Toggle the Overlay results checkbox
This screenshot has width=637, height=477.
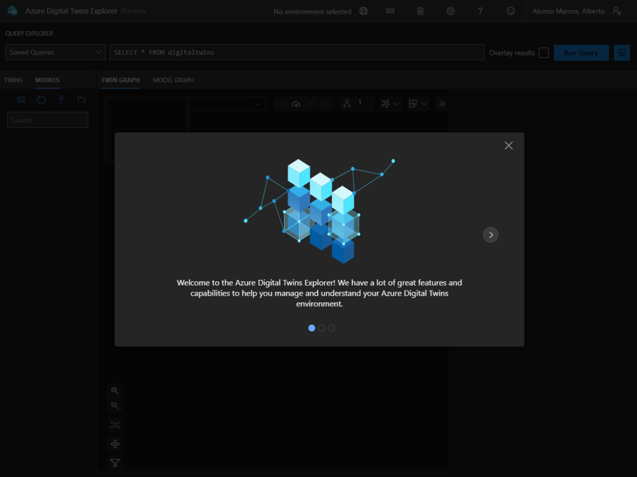click(544, 53)
